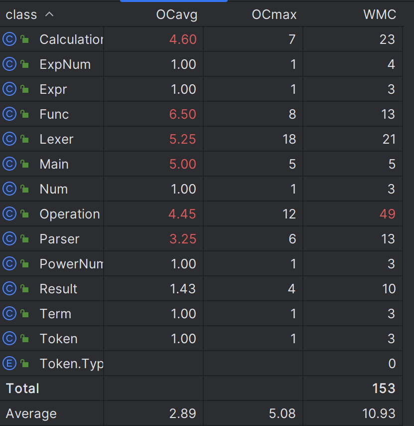Sort table by the WMC column header
Screen dimensions: 414x426
(x=380, y=14)
